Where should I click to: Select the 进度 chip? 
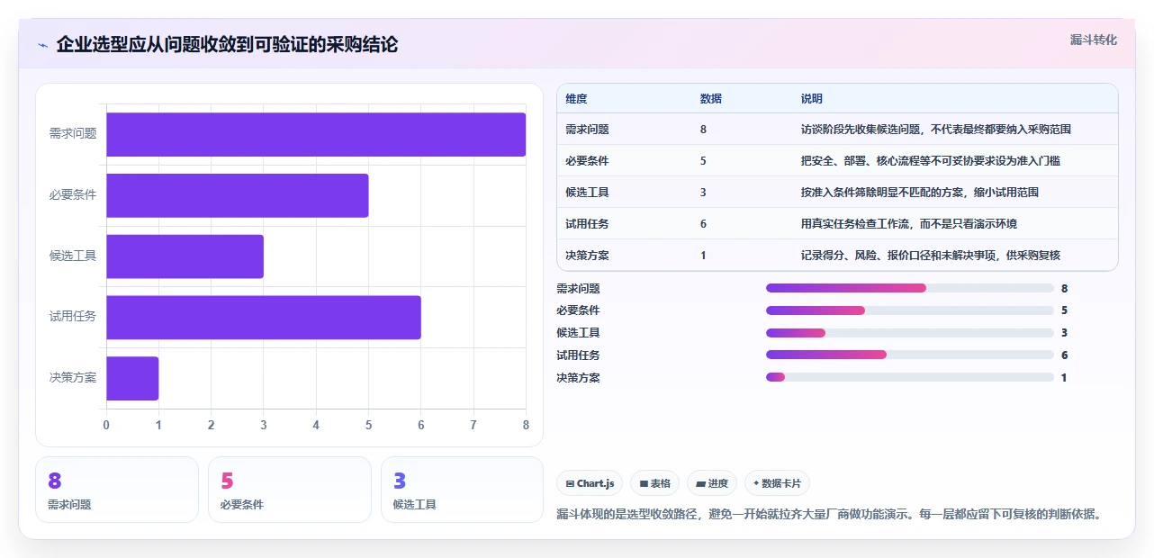(x=712, y=483)
